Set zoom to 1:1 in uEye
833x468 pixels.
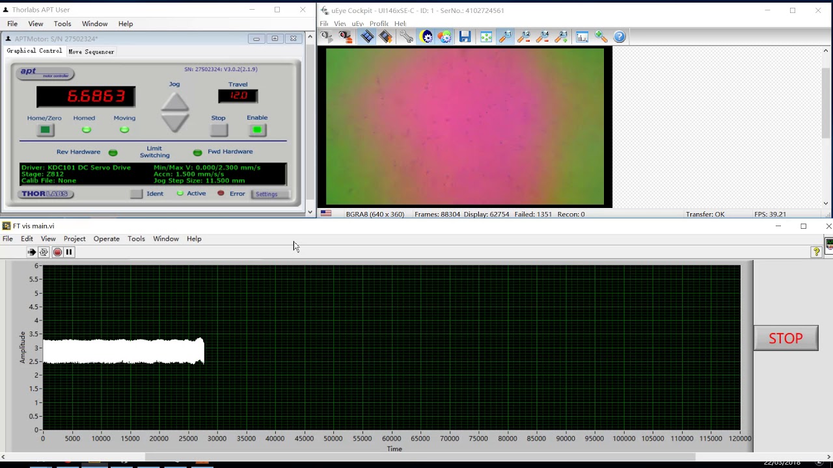point(506,37)
